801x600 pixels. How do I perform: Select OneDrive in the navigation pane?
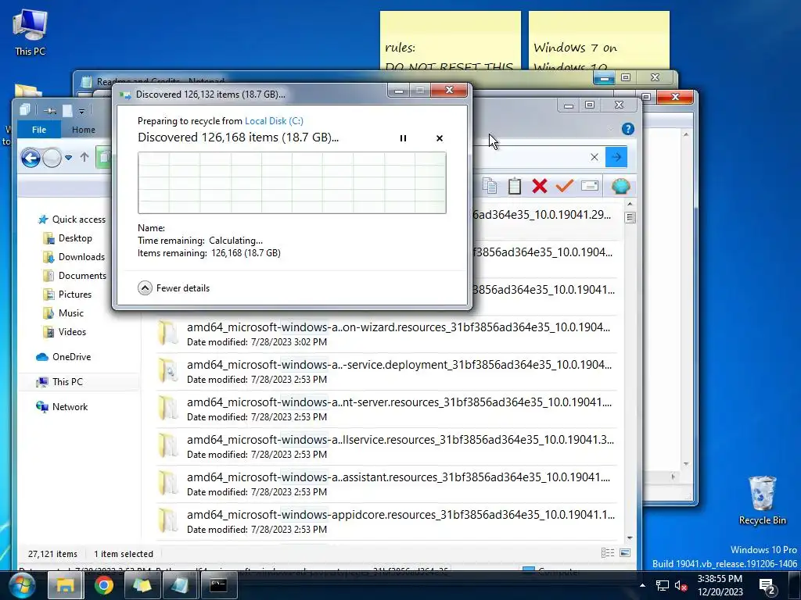[x=63, y=357]
